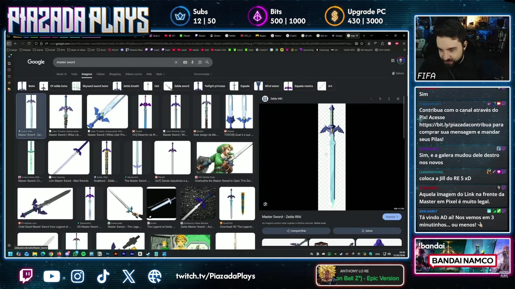Go back in browser history
Image resolution: width=515 pixels, height=289 pixels.
click(x=15, y=43)
